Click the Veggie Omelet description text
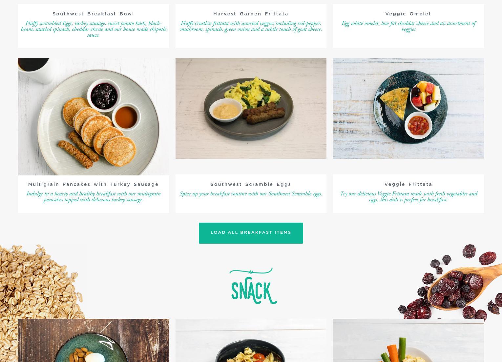 point(408,26)
